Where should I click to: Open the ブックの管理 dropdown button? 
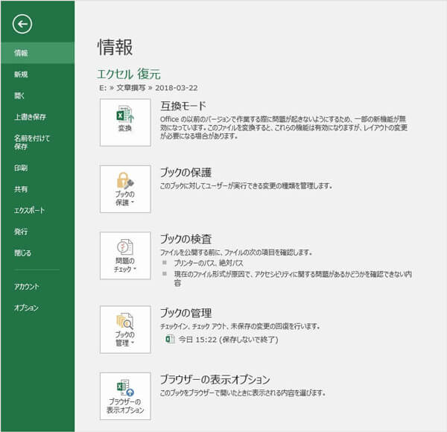(x=125, y=330)
